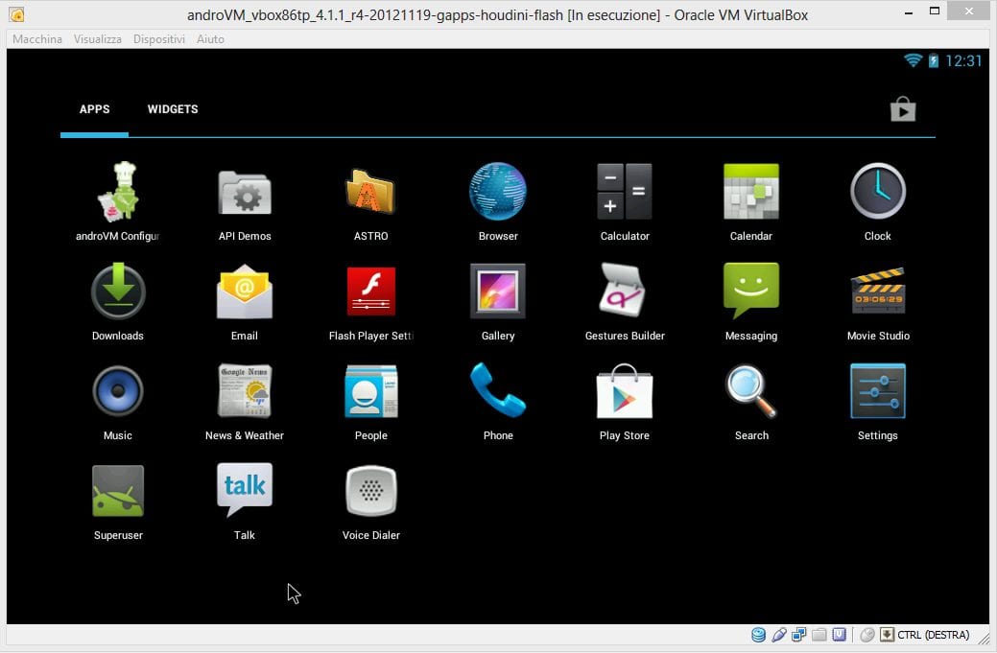Launch the Talk messenger app
Screen dimensions: 997x653
(x=244, y=491)
